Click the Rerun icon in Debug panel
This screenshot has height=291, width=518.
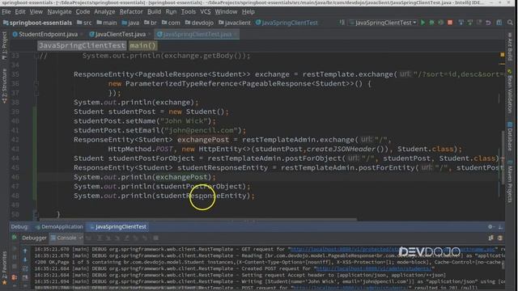[15, 238]
